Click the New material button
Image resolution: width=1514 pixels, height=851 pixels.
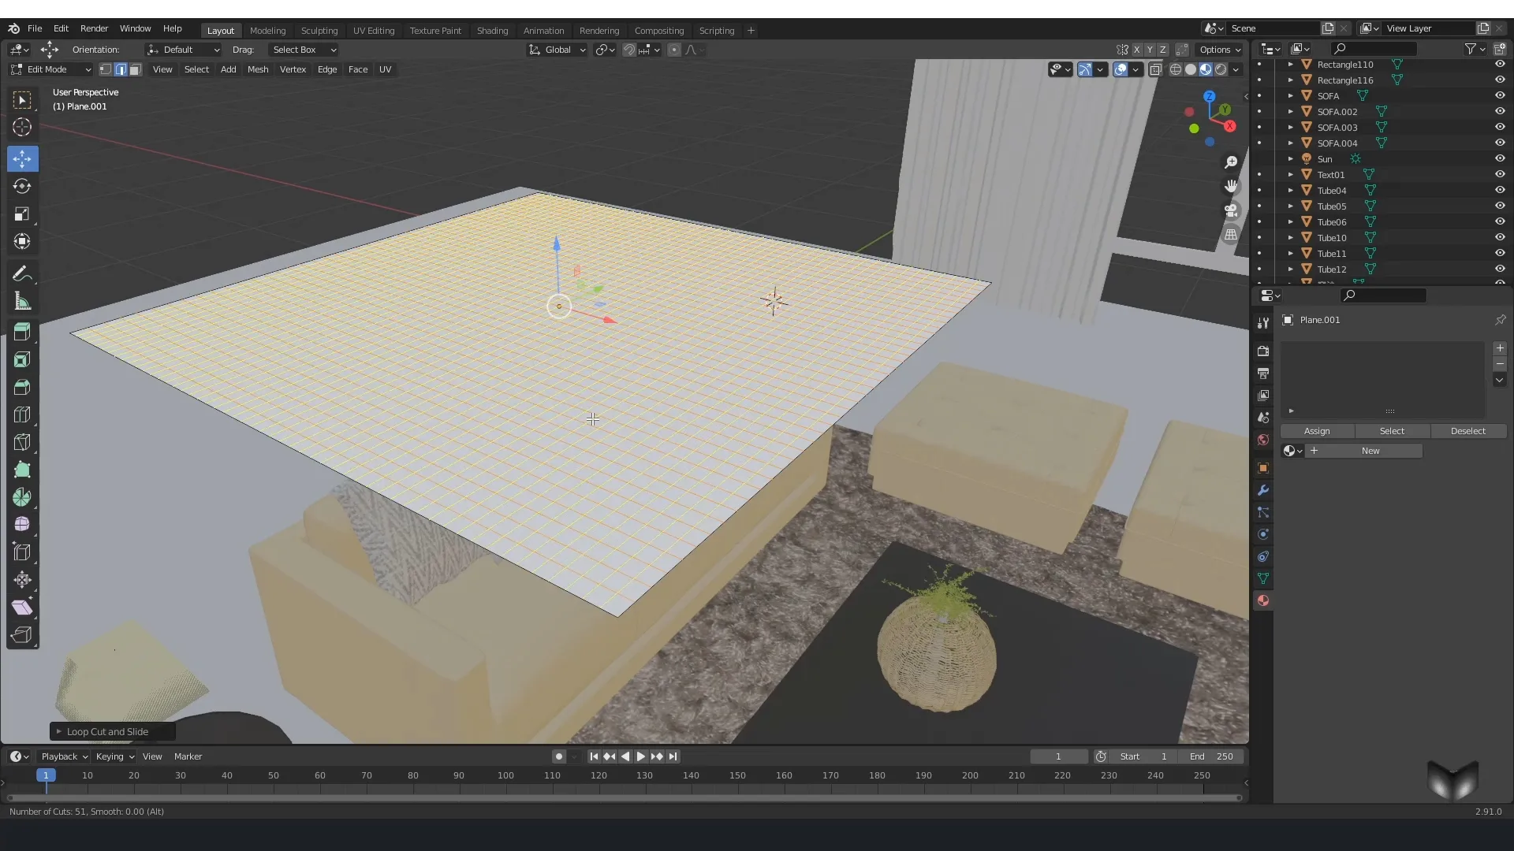[x=1370, y=451]
